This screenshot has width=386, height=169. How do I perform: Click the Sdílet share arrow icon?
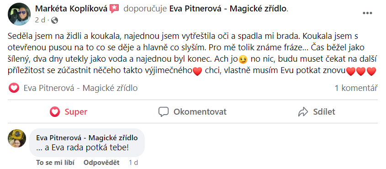[303, 112]
